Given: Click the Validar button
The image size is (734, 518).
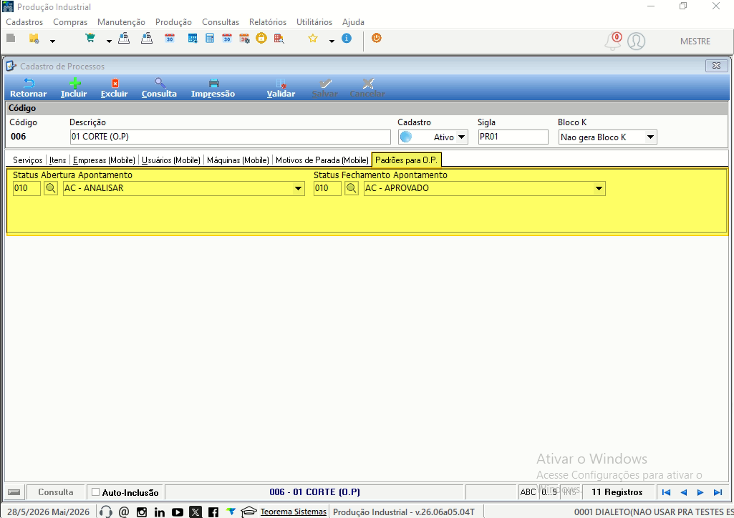Looking at the screenshot, I should (281, 88).
